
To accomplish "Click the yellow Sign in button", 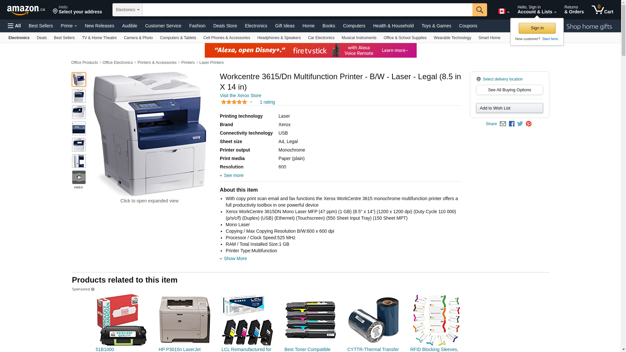I will [x=537, y=28].
